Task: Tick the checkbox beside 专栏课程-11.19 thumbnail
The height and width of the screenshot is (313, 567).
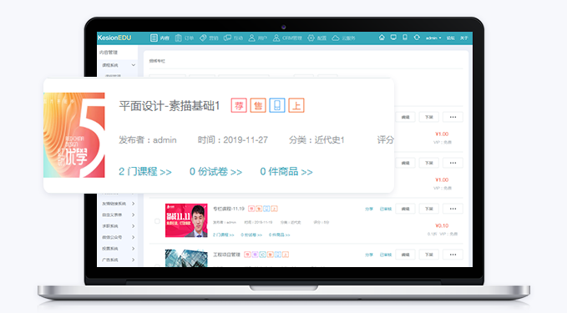Action: [157, 221]
